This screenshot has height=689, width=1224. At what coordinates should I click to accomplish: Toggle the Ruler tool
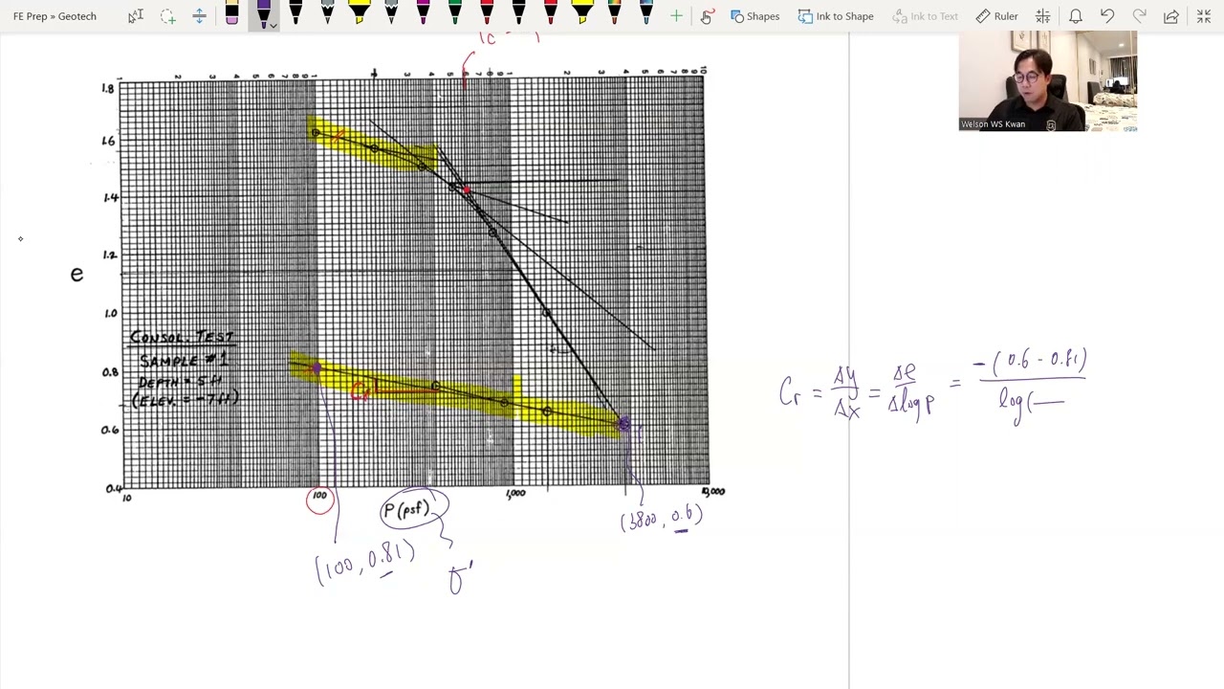tap(996, 15)
